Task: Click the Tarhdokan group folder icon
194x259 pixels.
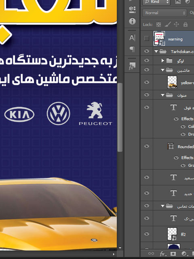Action: [x=163, y=51]
